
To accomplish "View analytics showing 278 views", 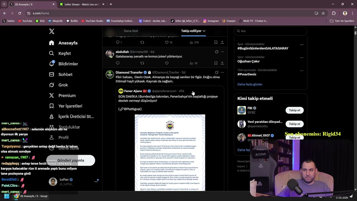I will click(194, 42).
